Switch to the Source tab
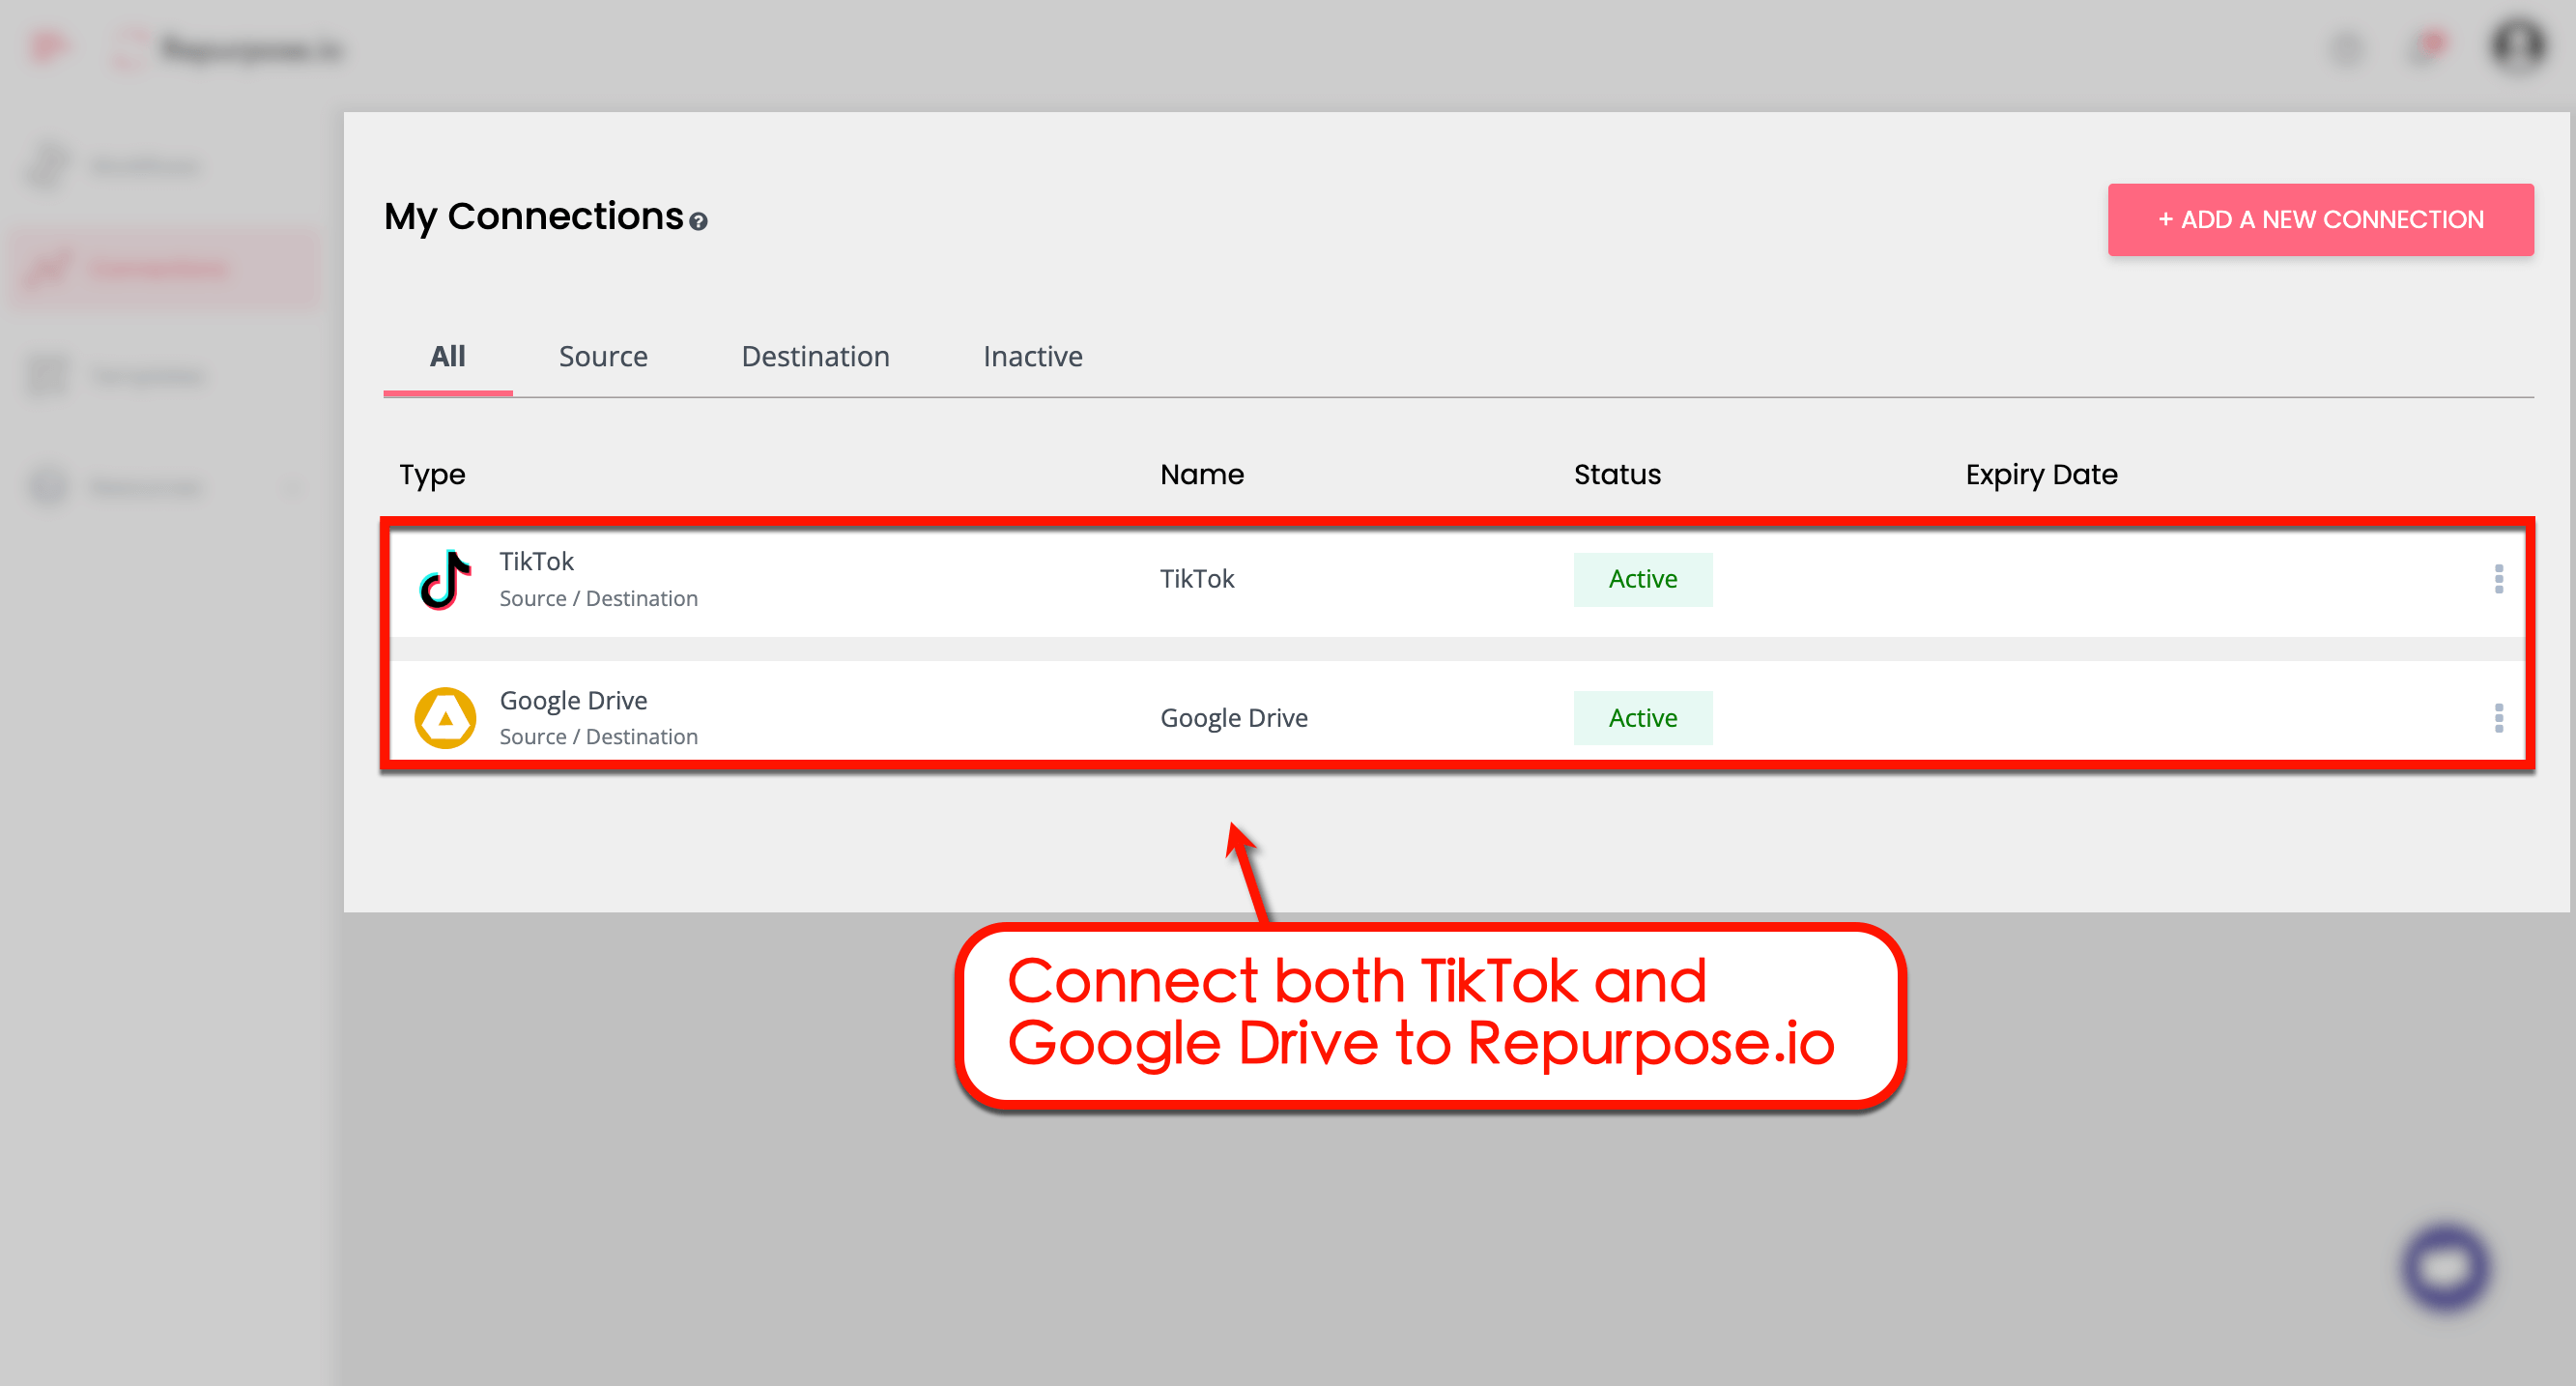This screenshot has width=2576, height=1386. click(603, 356)
